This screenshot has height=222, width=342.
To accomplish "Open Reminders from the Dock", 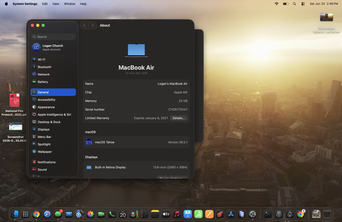I will click(144, 214).
